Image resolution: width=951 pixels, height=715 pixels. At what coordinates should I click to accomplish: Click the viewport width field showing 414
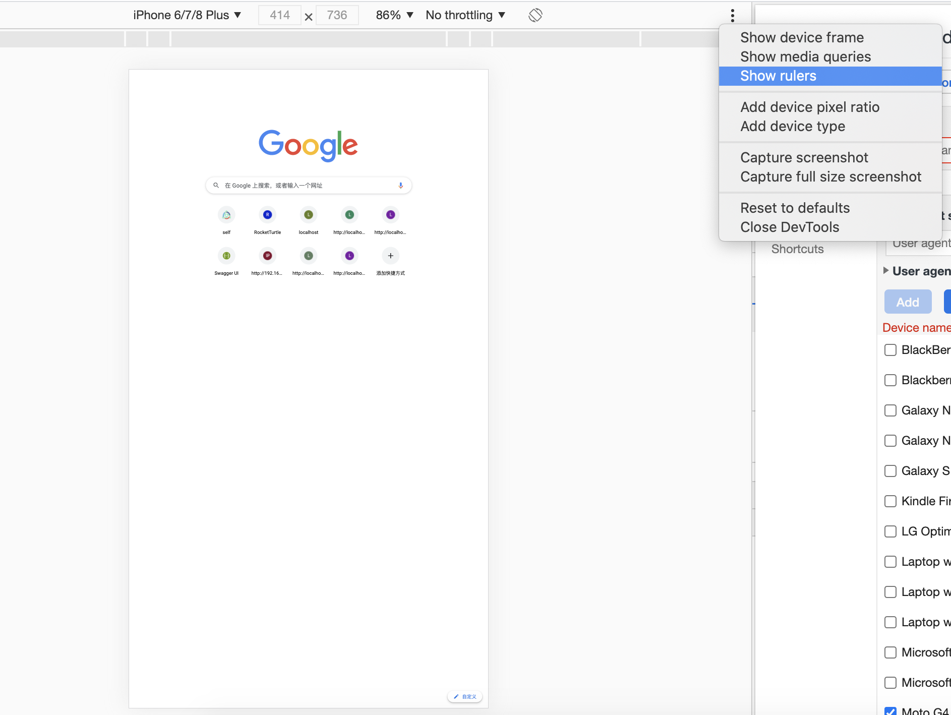coord(280,15)
